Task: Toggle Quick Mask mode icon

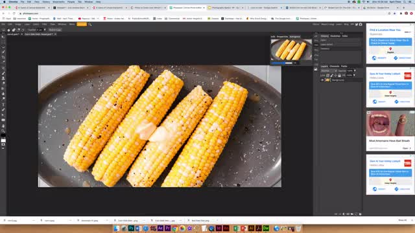Action: (x=3, y=144)
